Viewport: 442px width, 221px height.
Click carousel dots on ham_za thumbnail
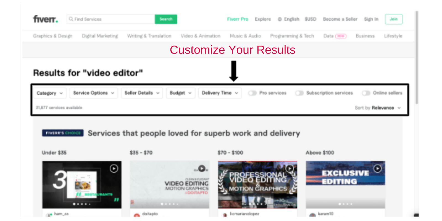tap(82, 204)
